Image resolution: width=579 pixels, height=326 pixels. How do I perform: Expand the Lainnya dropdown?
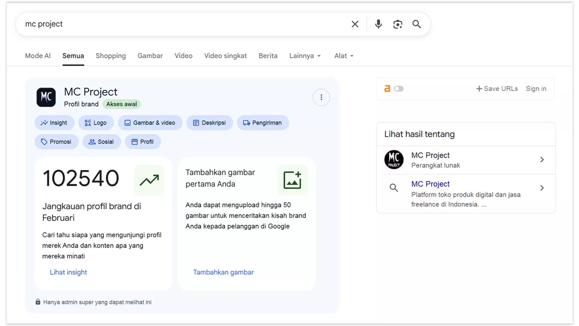tap(305, 56)
